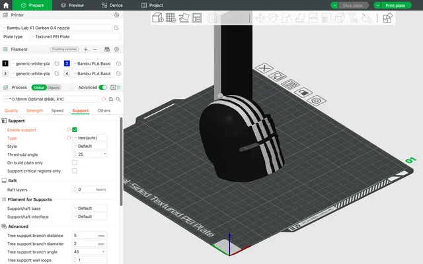Select the Scale tool

[286, 18]
